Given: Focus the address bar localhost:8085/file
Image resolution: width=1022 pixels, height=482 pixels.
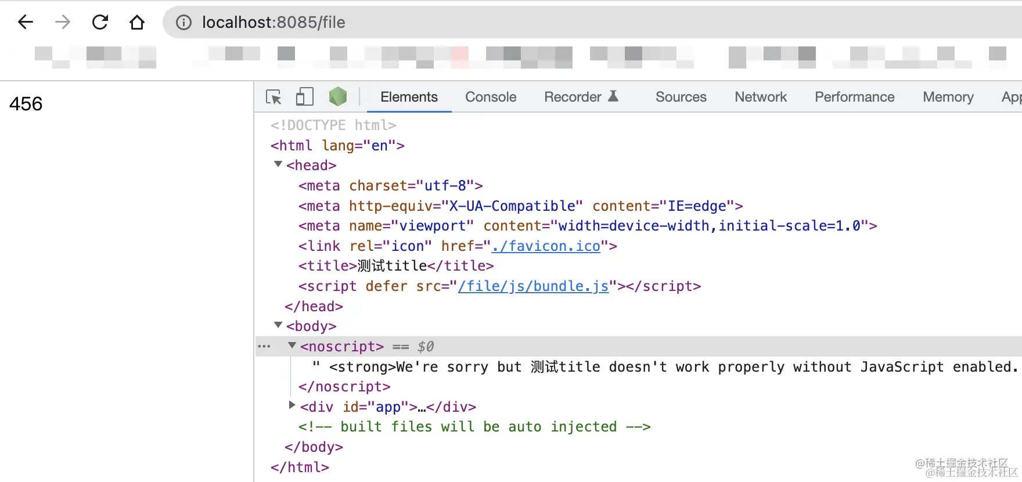Looking at the screenshot, I should click(x=592, y=22).
